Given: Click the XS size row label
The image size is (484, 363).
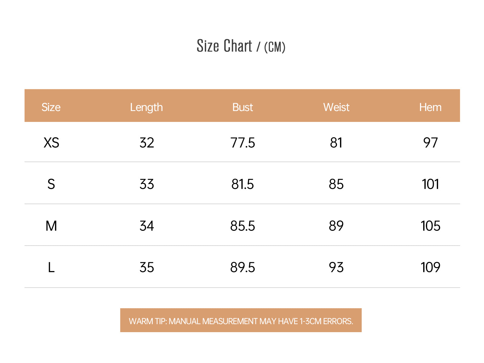Looking at the screenshot, I should (x=51, y=142).
